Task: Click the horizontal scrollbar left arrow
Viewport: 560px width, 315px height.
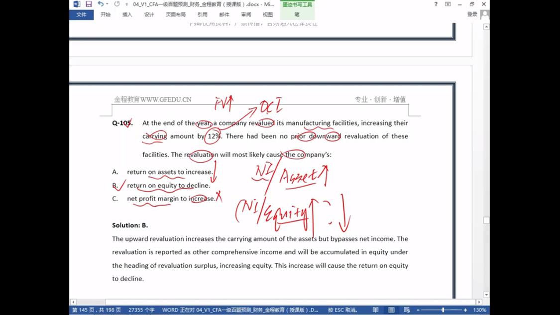Action: (x=73, y=302)
